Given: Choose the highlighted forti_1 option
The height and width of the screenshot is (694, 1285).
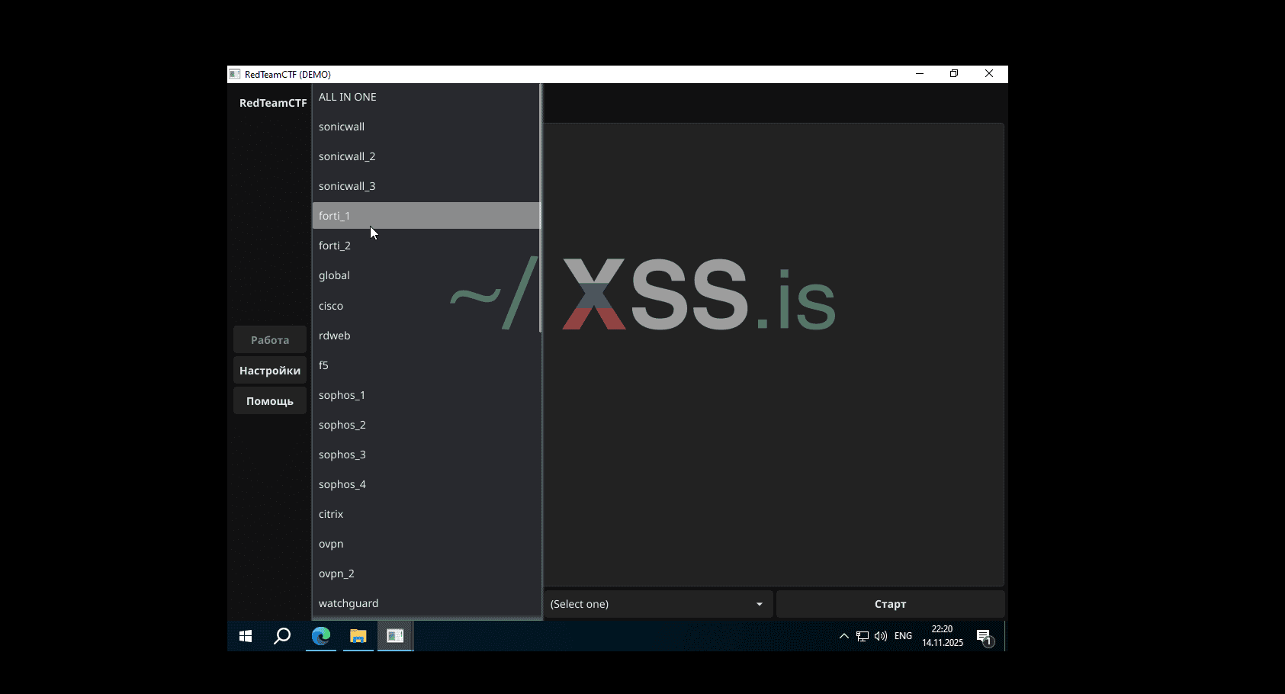Looking at the screenshot, I should 426,216.
